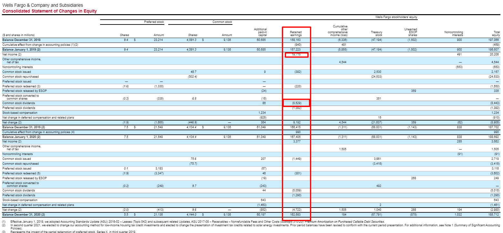This screenshot has height=233, width=503.
Task: Click footnote (3) about Series K preferred stock redemption
Action: pyautogui.click(x=97, y=231)
